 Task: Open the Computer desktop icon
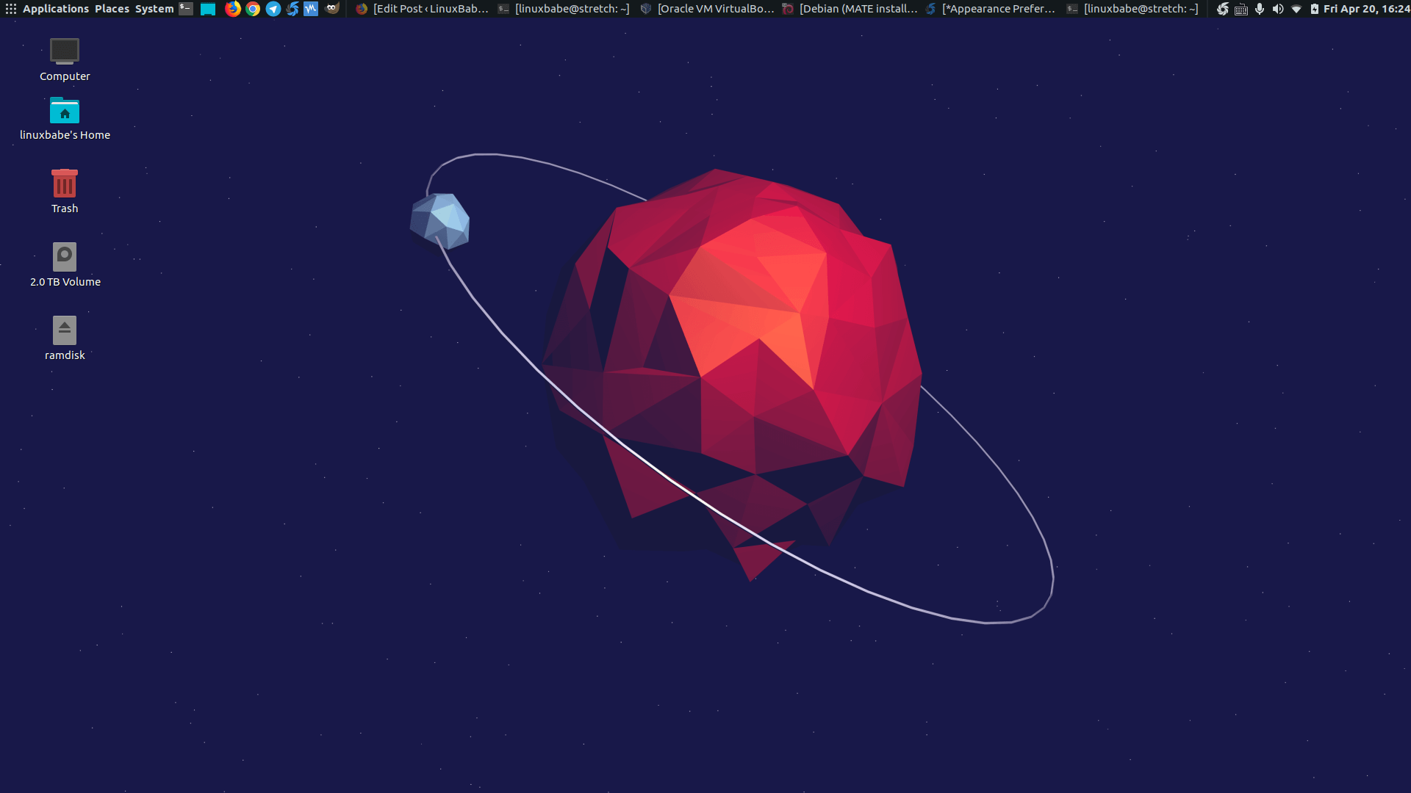point(65,59)
